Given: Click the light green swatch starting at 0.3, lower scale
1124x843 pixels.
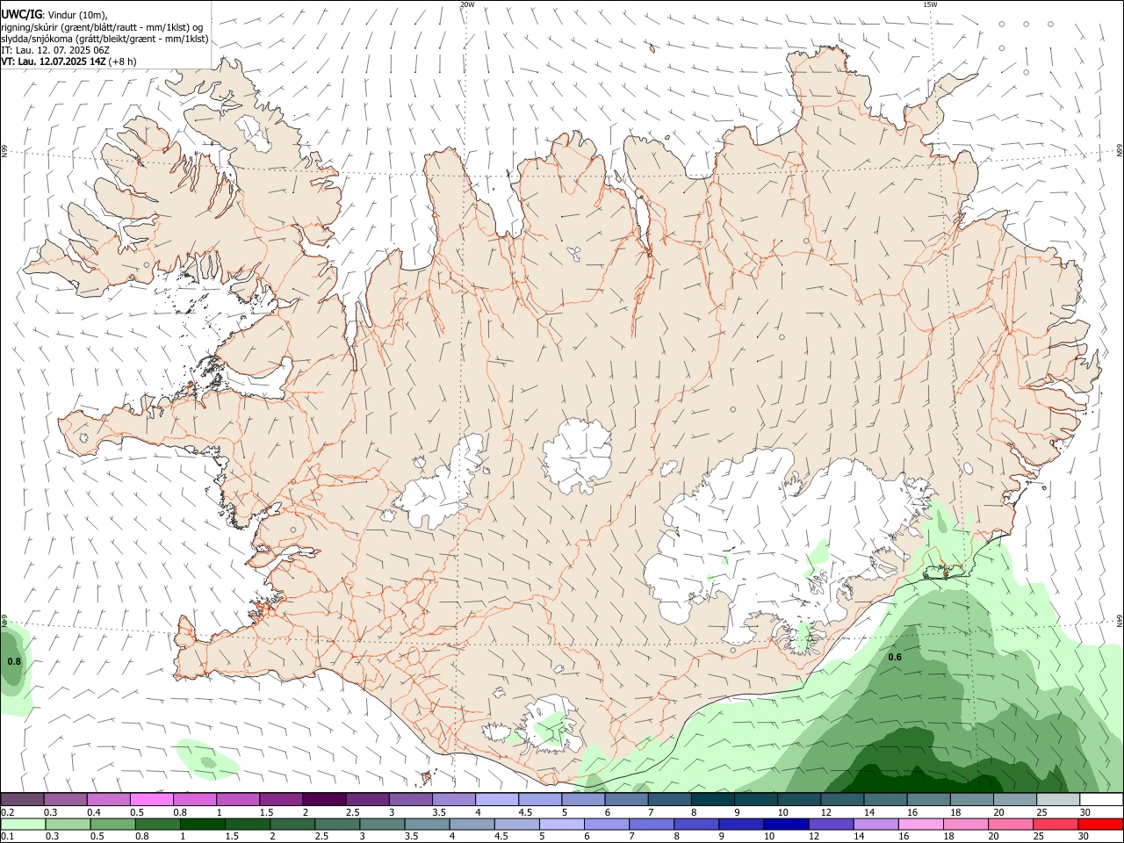Looking at the screenshot, I should point(68,825).
